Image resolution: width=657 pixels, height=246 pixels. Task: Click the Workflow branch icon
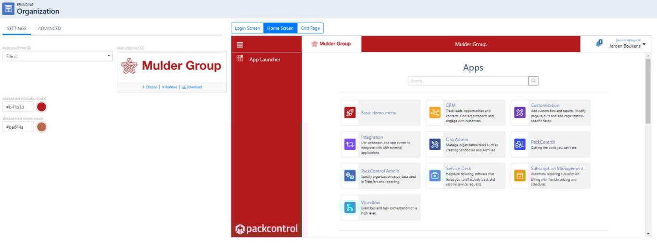350,208
